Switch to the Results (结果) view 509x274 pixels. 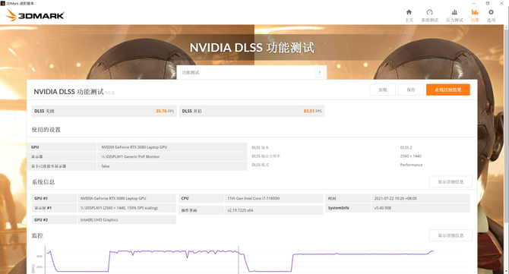[x=475, y=15]
